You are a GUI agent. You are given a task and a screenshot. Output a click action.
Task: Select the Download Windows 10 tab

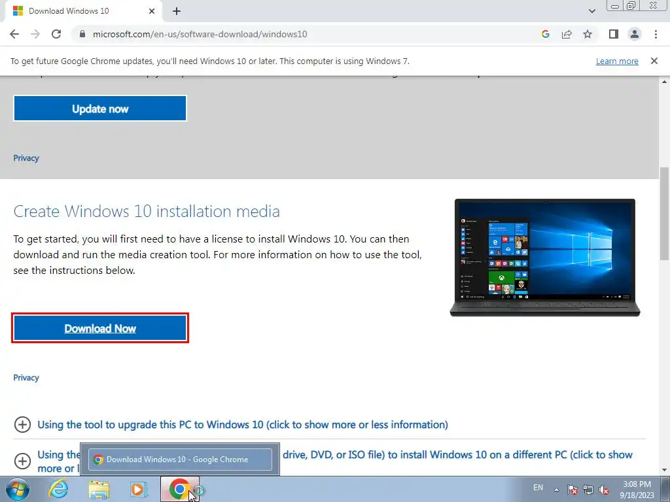pyautogui.click(x=83, y=11)
